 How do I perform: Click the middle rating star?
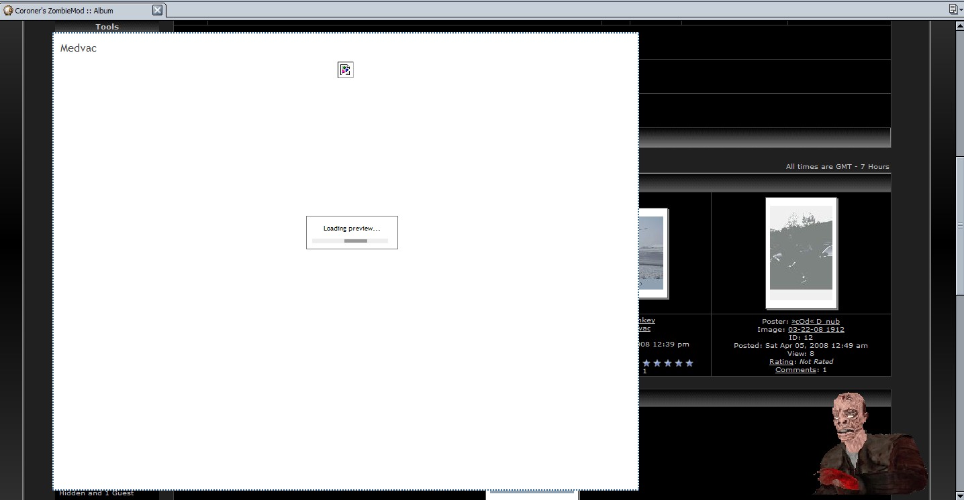(667, 363)
